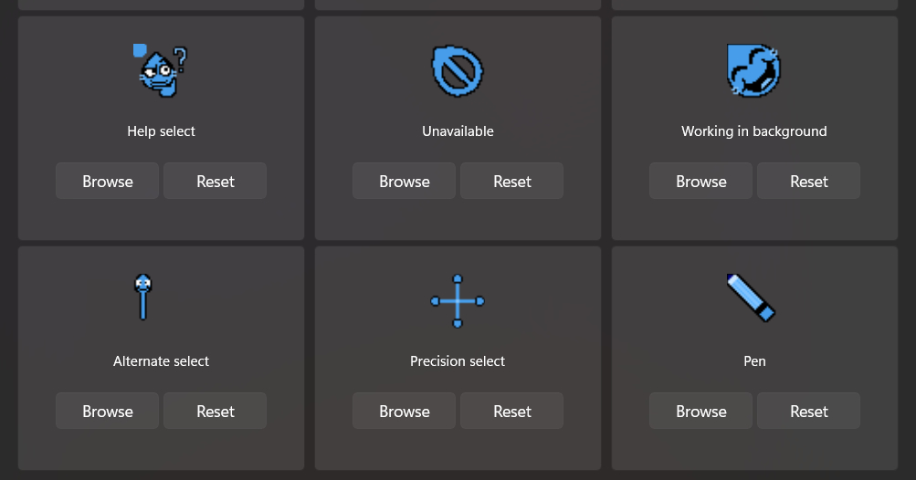The image size is (916, 480).
Task: Reset the Unavailable cursor
Action: pyautogui.click(x=512, y=181)
